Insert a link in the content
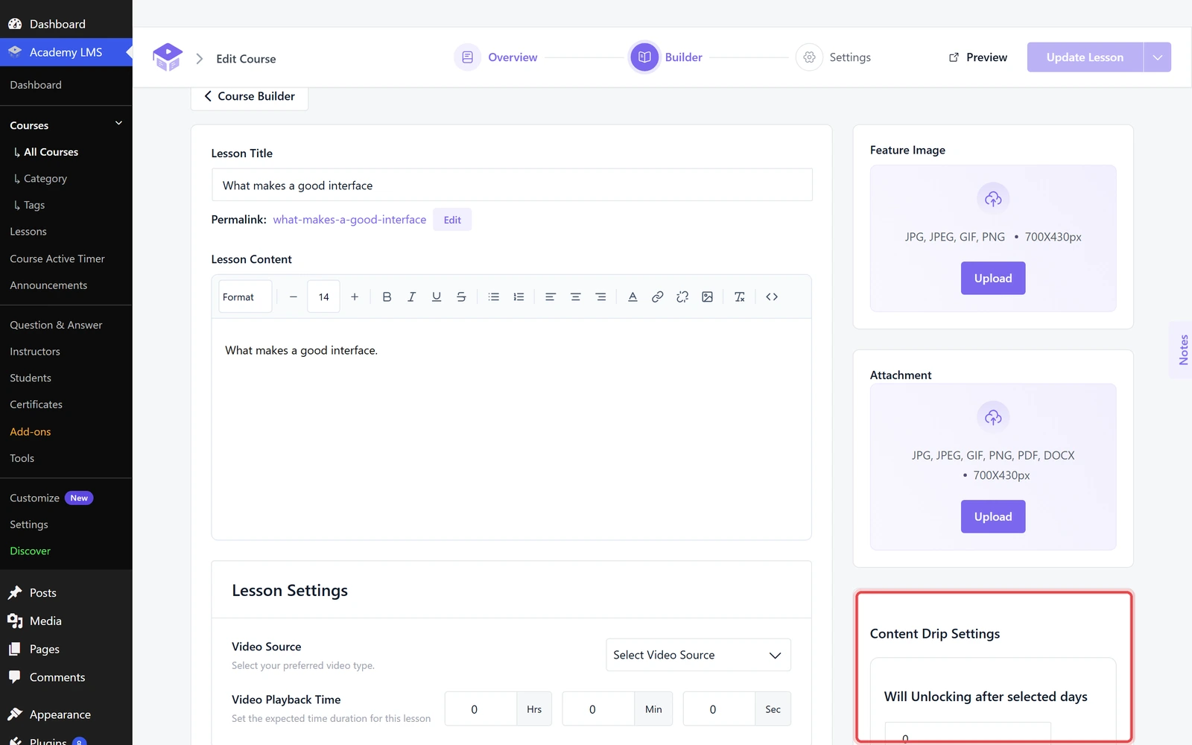This screenshot has width=1192, height=745. (x=657, y=297)
